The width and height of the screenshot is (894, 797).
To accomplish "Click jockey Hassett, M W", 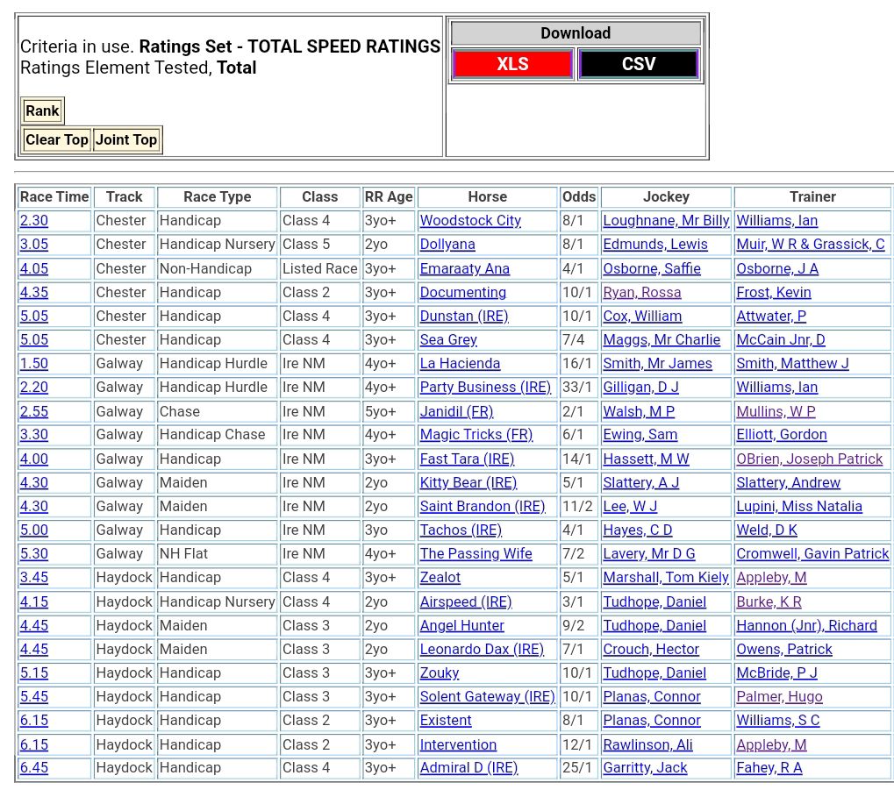I will coord(646,459).
